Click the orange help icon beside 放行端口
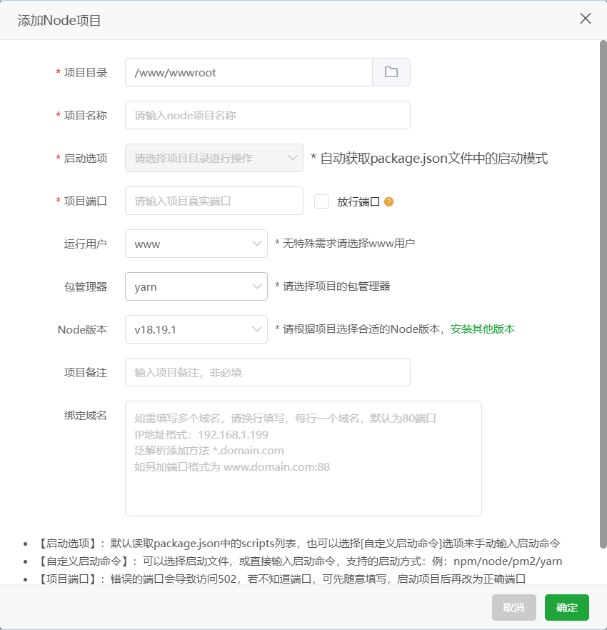The height and width of the screenshot is (630, 607). [389, 201]
